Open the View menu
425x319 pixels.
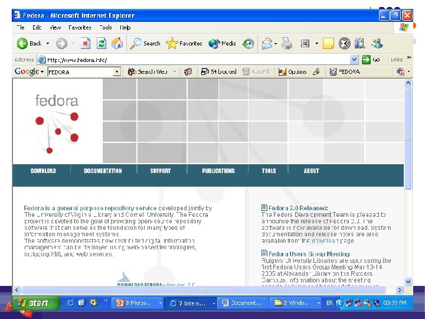(x=55, y=27)
